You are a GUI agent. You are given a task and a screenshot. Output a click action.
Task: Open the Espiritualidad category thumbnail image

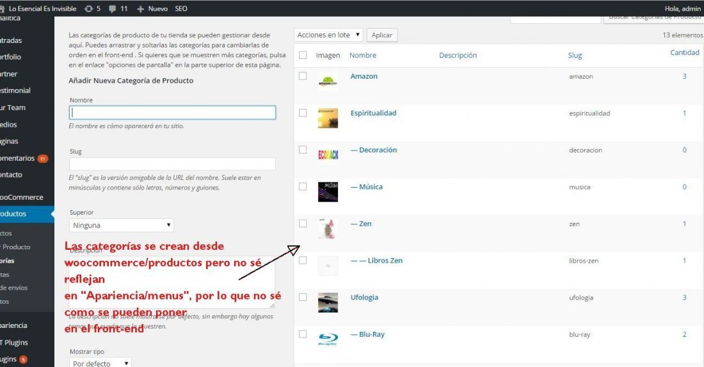[x=328, y=118]
